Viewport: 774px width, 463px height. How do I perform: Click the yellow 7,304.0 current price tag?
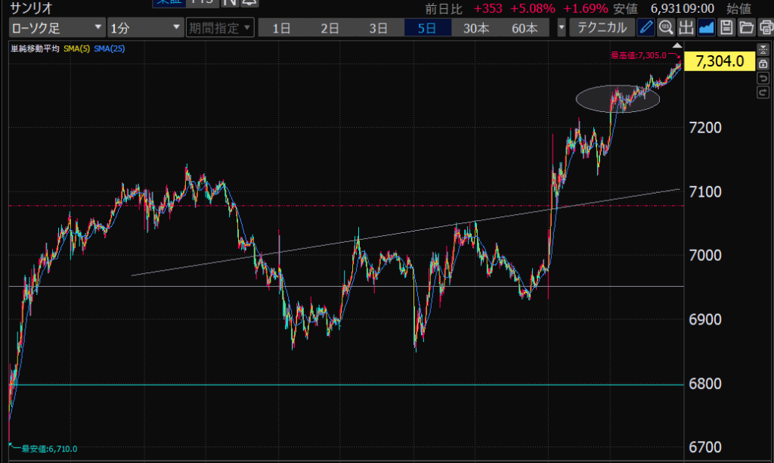(721, 62)
